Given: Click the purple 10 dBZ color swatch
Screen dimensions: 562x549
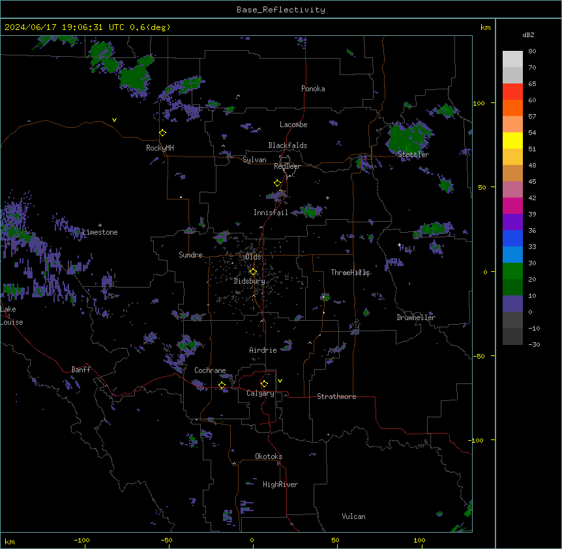Looking at the screenshot, I should click(512, 304).
